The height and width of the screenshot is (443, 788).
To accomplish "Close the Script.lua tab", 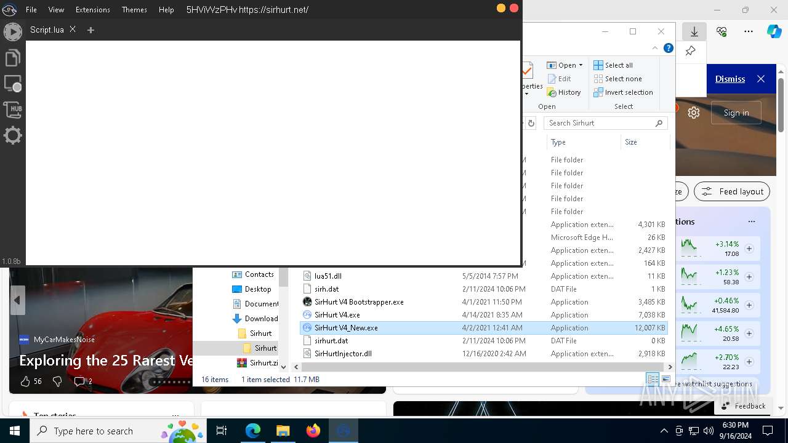I will point(73,29).
